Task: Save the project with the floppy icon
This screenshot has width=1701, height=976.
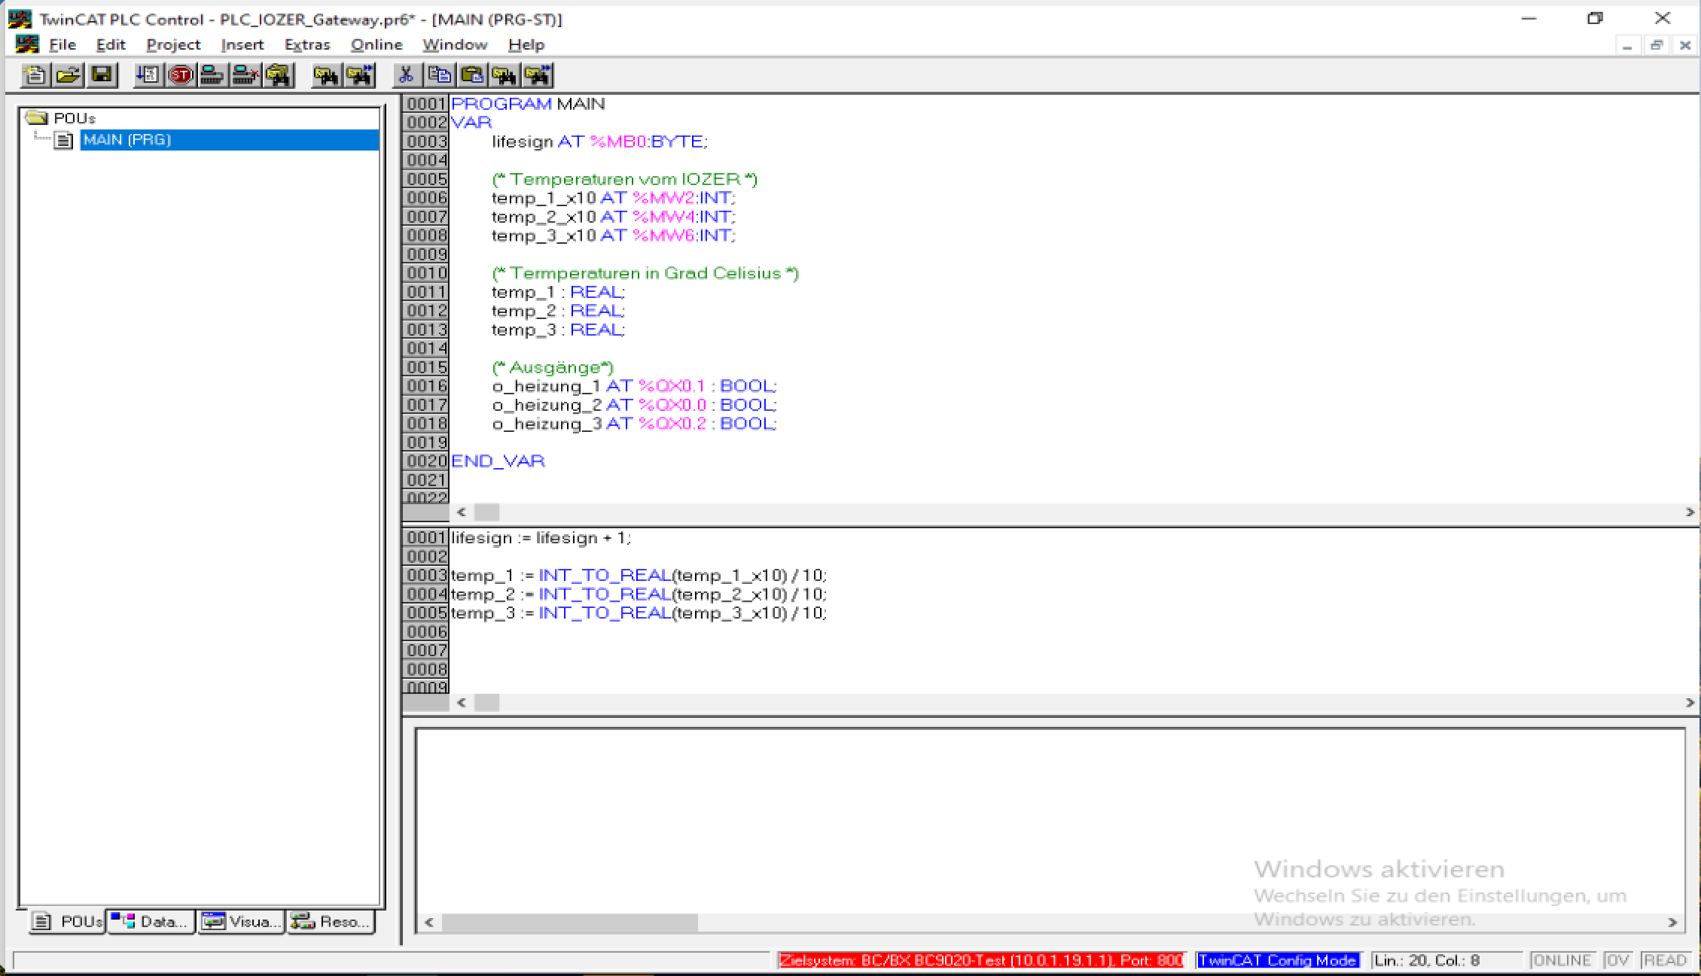Action: [102, 75]
